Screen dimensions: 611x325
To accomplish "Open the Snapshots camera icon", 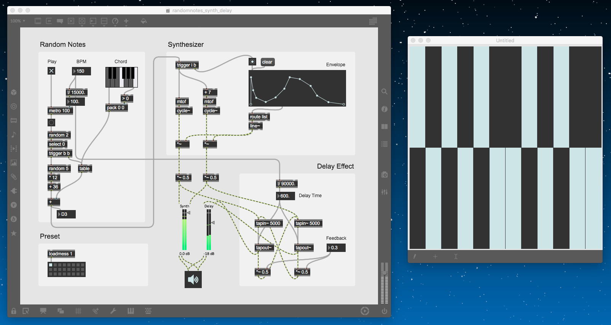I will pyautogui.click(x=384, y=175).
